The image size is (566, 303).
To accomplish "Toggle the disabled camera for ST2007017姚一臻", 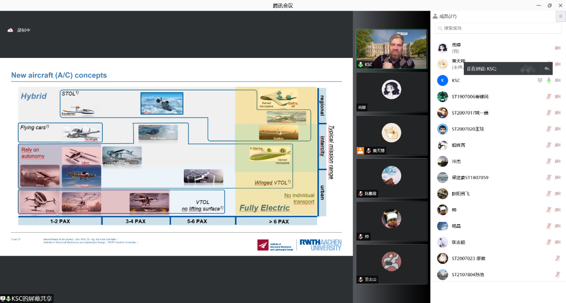I will point(558,113).
